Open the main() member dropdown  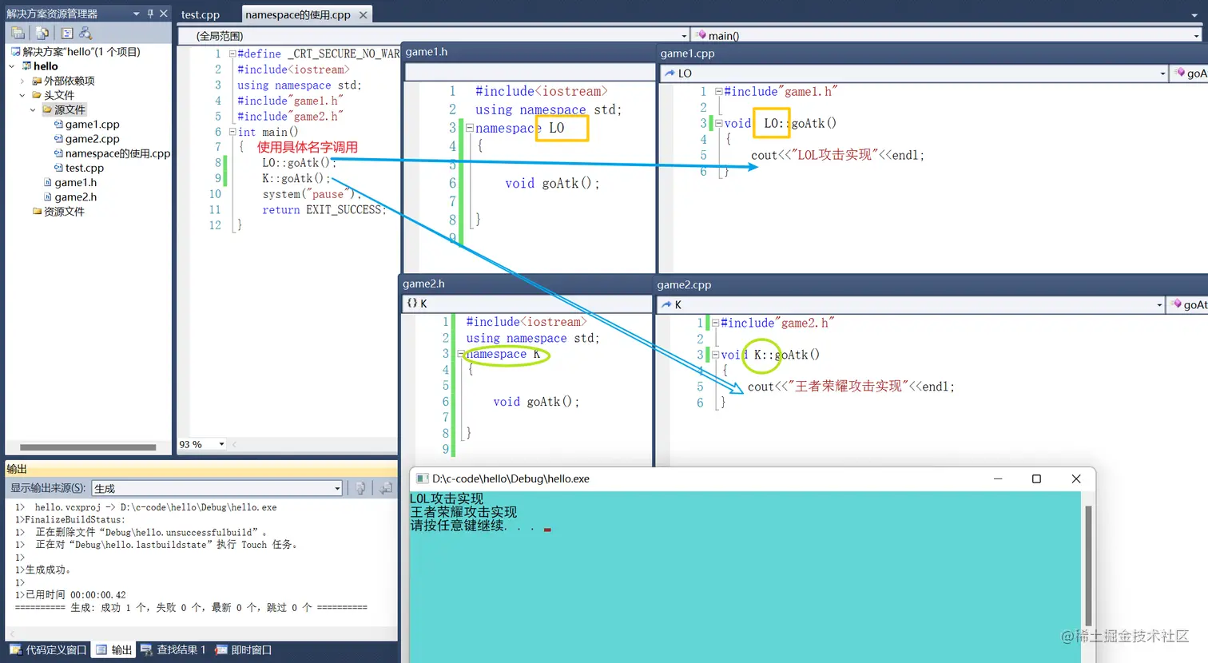click(1196, 36)
